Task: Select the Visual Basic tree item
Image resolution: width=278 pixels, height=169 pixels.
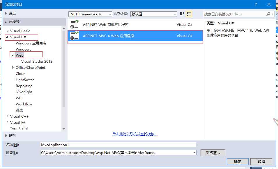Action: click(20, 31)
